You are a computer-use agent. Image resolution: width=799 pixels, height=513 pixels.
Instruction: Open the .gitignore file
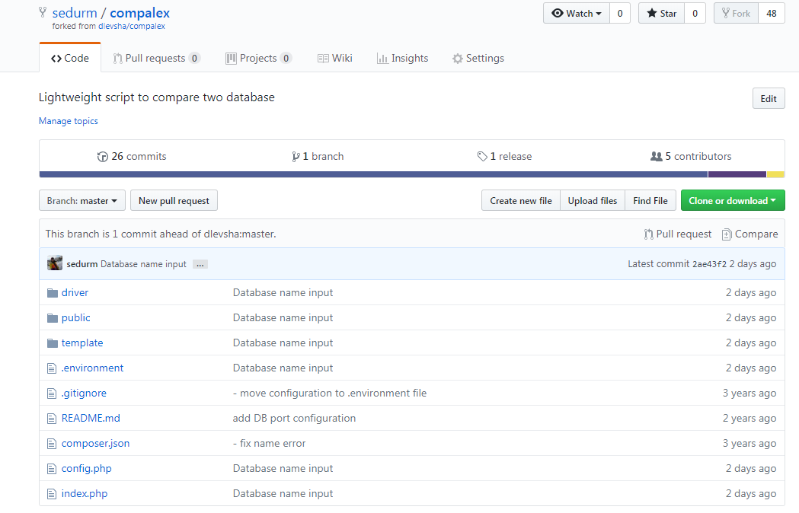84,393
